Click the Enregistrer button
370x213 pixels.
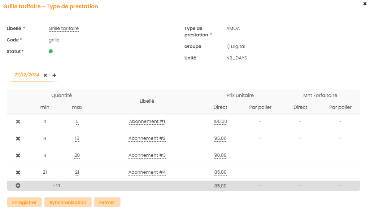[x=24, y=203]
